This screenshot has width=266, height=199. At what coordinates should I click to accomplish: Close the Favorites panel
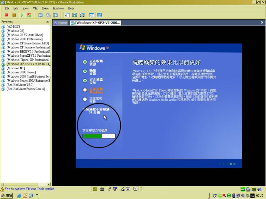48,22
